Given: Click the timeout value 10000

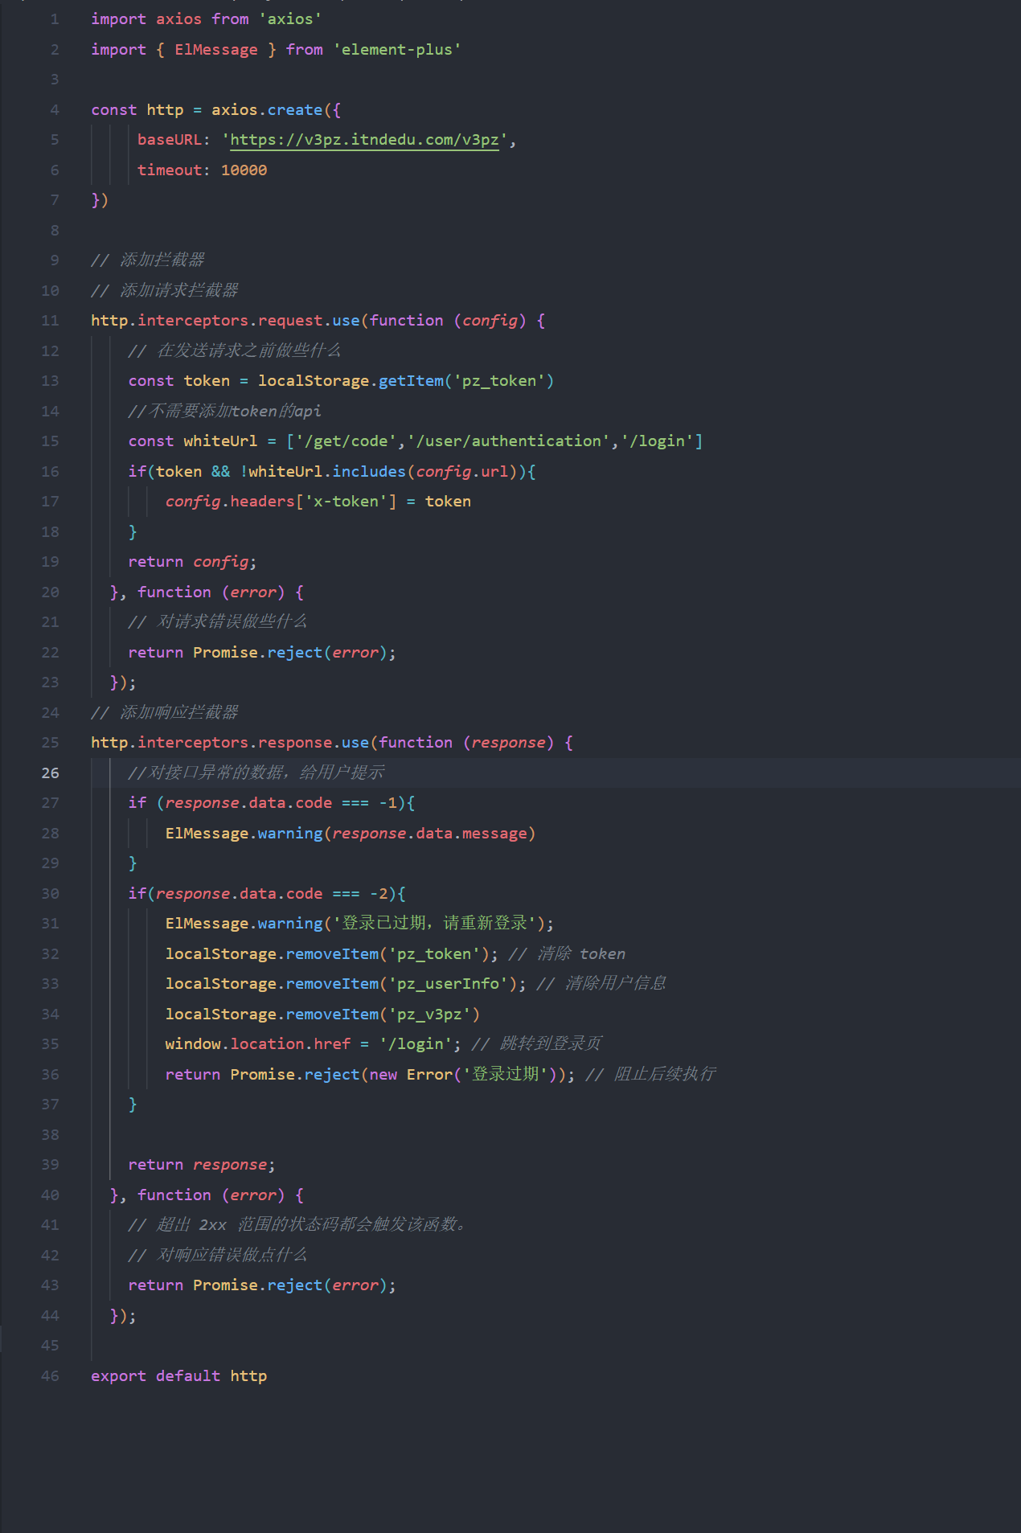Looking at the screenshot, I should (244, 170).
